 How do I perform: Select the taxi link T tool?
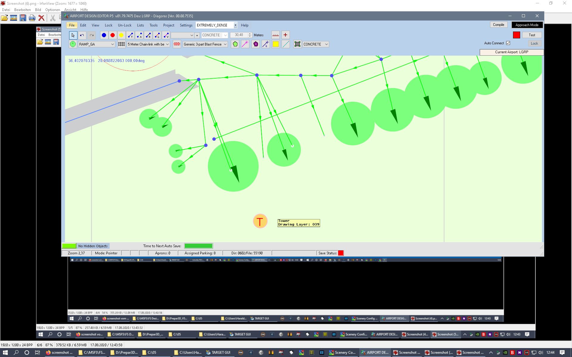pyautogui.click(x=130, y=35)
